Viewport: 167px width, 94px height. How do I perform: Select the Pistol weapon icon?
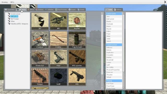(58, 58)
